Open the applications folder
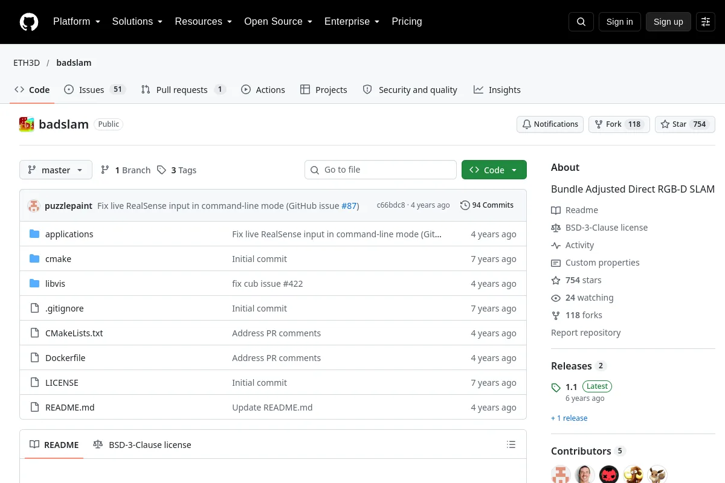The height and width of the screenshot is (483, 725). tap(69, 234)
